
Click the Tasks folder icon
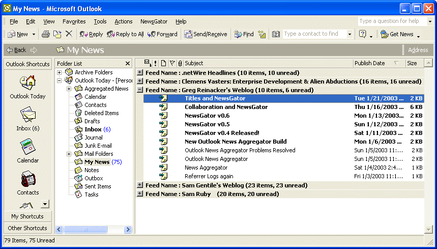coord(78,195)
